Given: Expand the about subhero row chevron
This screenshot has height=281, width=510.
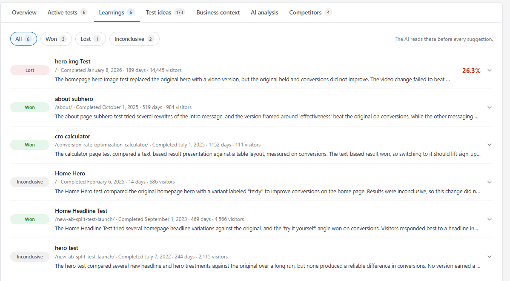Looking at the screenshot, I should click(490, 107).
